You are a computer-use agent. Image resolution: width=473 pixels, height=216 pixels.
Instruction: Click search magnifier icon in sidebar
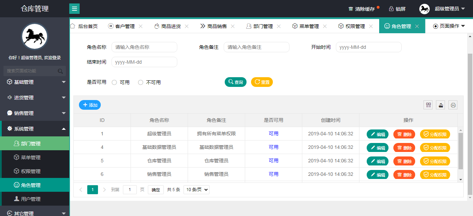[60, 71]
